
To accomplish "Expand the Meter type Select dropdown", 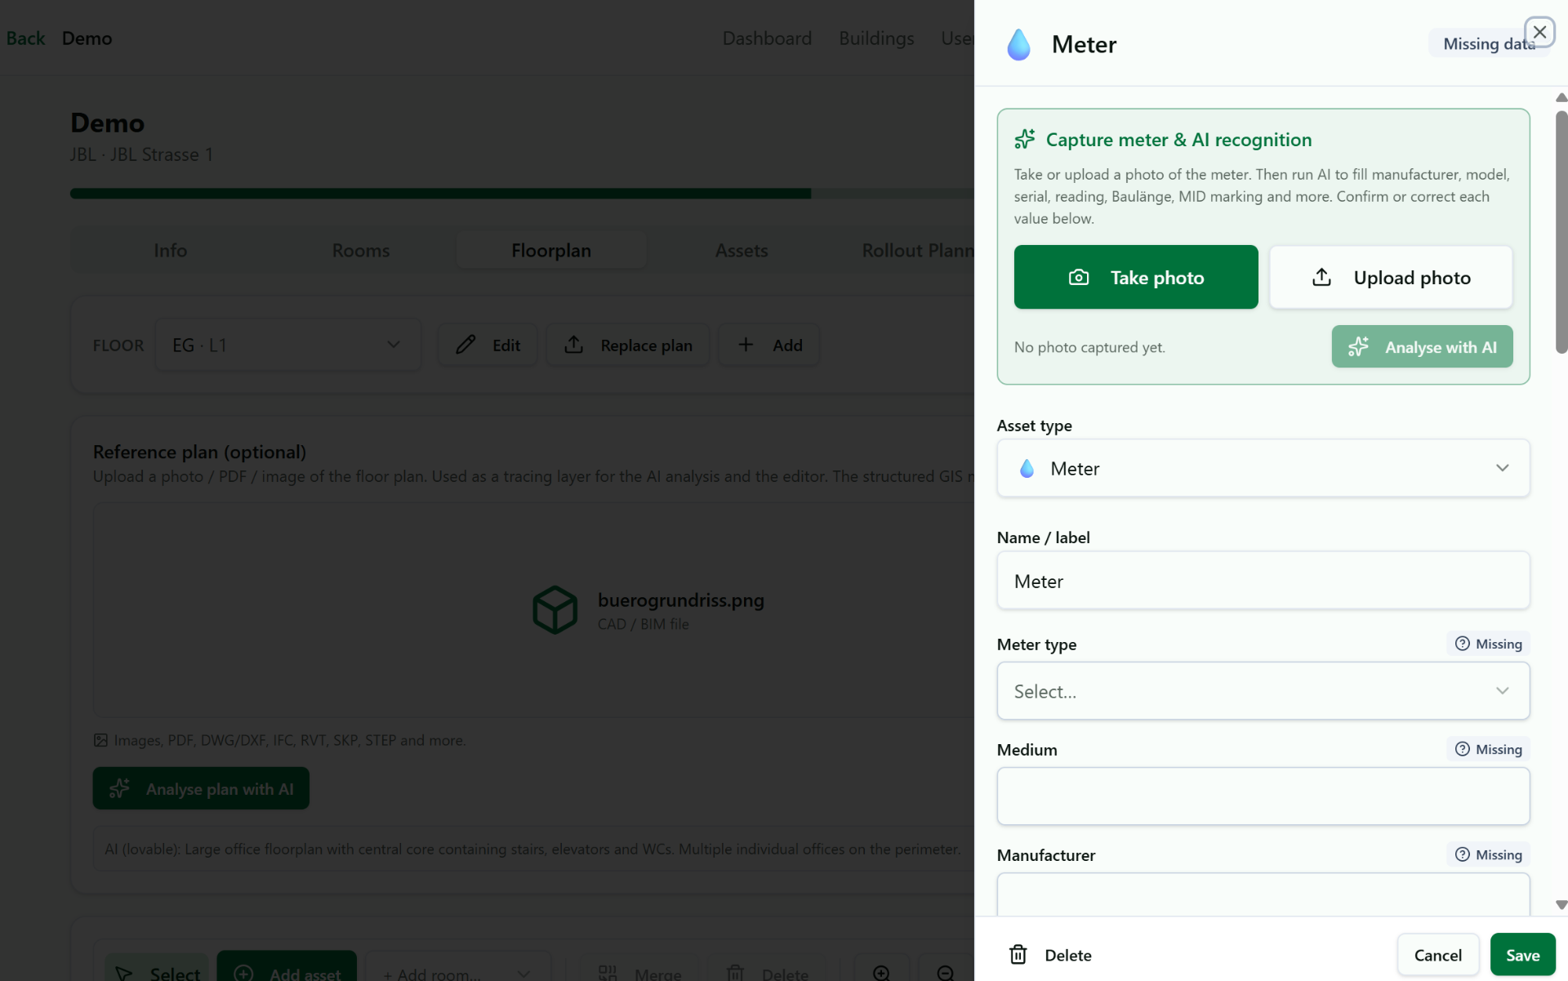I will (1263, 691).
